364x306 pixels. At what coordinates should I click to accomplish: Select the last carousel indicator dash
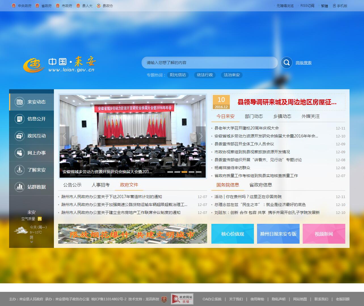[x=199, y=172]
